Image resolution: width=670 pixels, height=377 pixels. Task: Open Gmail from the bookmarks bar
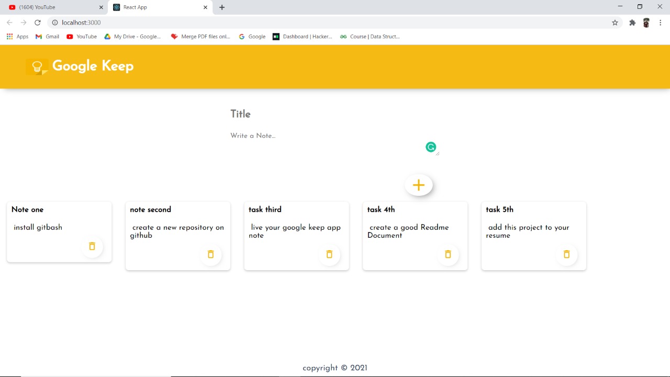coord(47,36)
